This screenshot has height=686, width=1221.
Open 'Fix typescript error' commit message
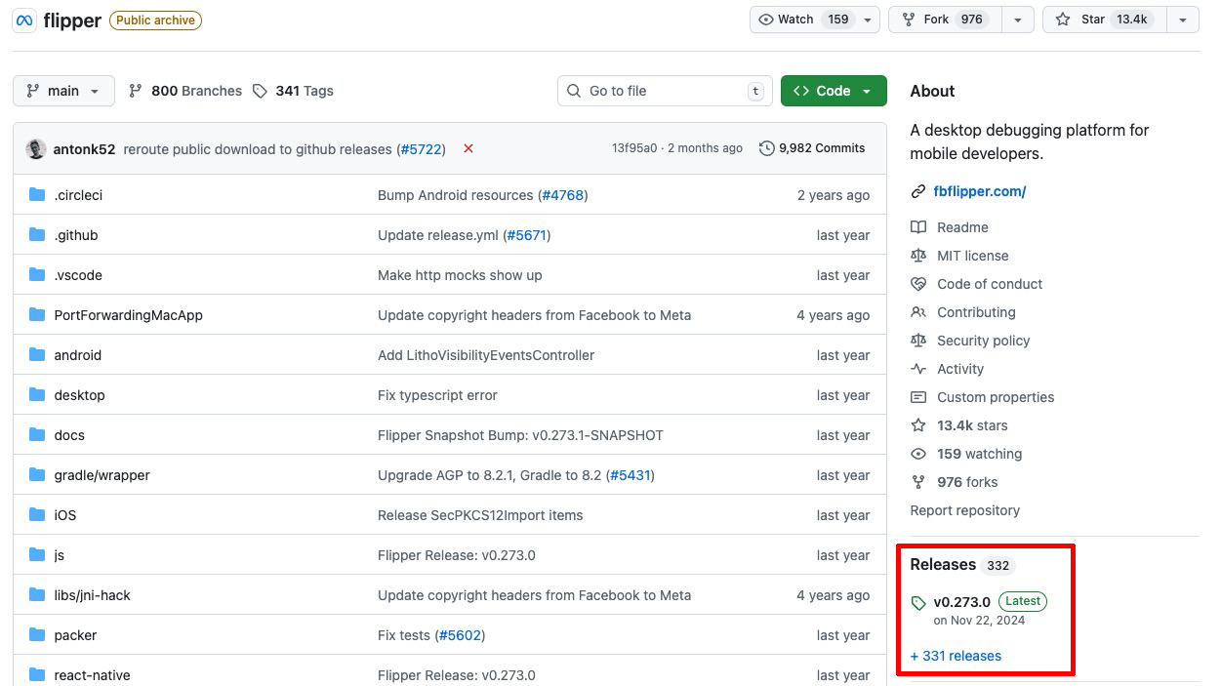pos(437,395)
